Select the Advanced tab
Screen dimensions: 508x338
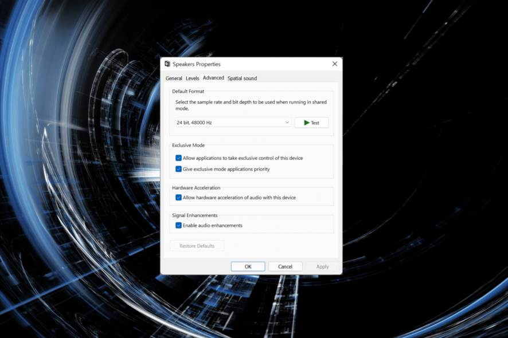point(213,78)
